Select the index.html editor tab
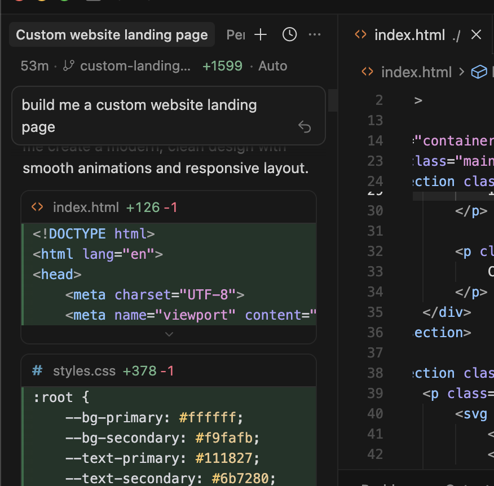Screen dimensions: 494x486 click(409, 35)
